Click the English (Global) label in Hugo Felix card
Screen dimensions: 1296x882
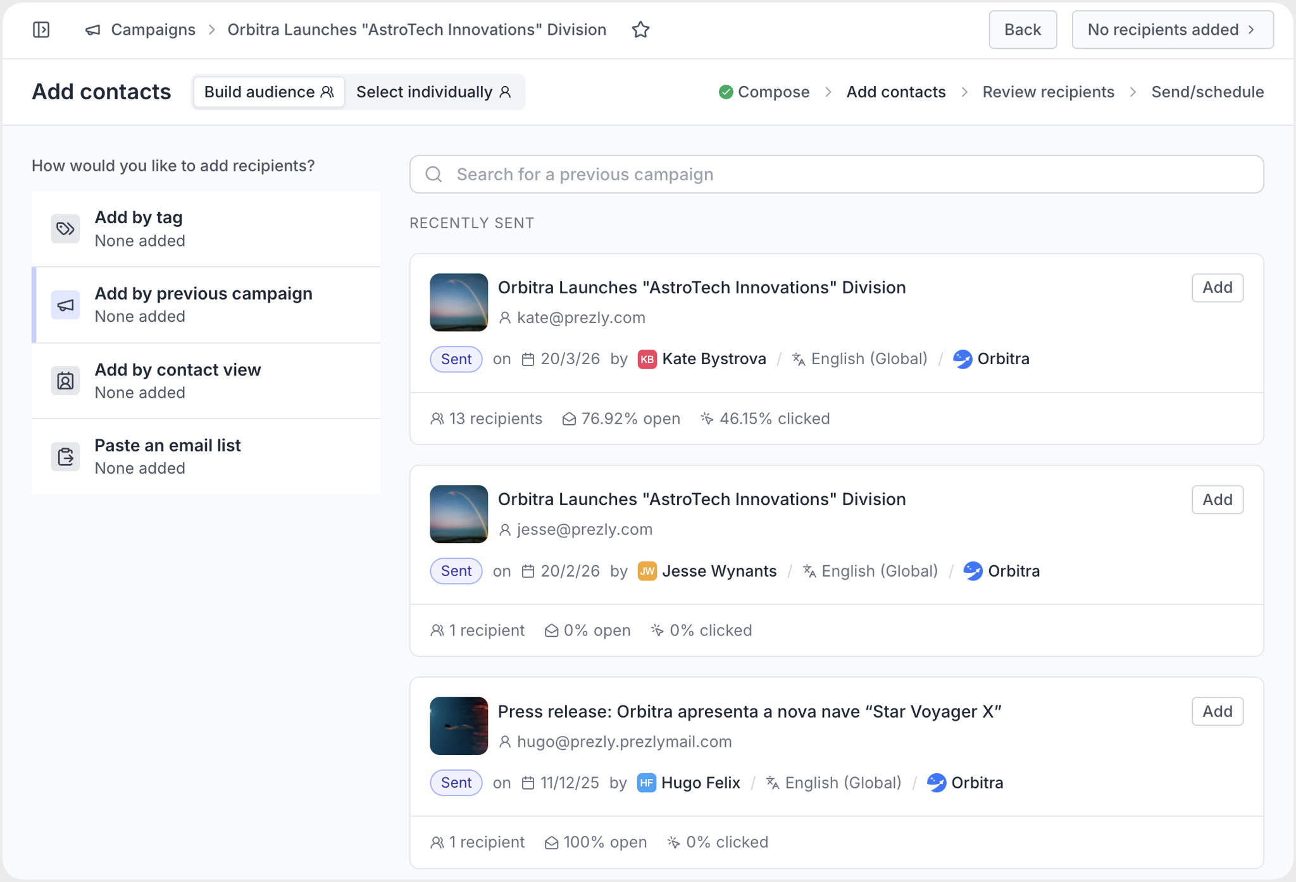point(843,783)
